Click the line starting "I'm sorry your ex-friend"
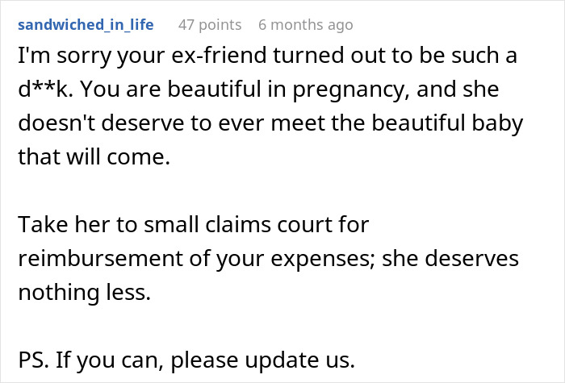 (267, 56)
